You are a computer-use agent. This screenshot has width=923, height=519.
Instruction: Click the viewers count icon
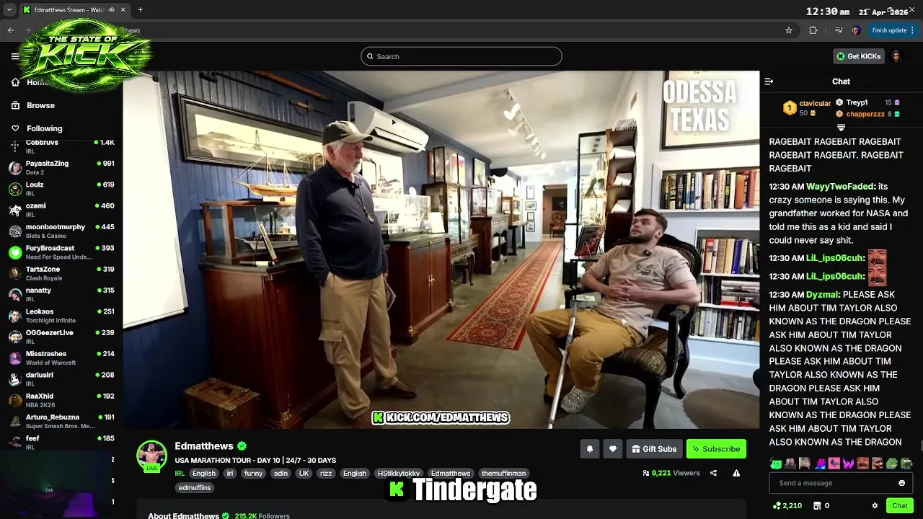coord(645,474)
